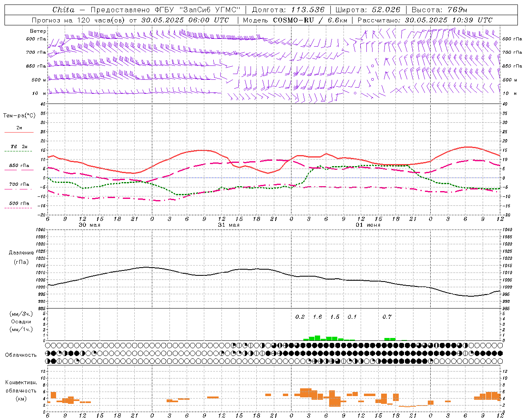The height and width of the screenshot is (419, 524).
Task: Click the precipitation value 0.1
Action: (352, 317)
